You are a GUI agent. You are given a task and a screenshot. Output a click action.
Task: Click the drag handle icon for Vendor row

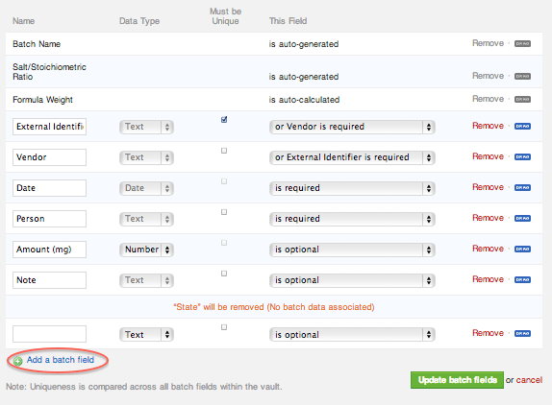coord(522,157)
